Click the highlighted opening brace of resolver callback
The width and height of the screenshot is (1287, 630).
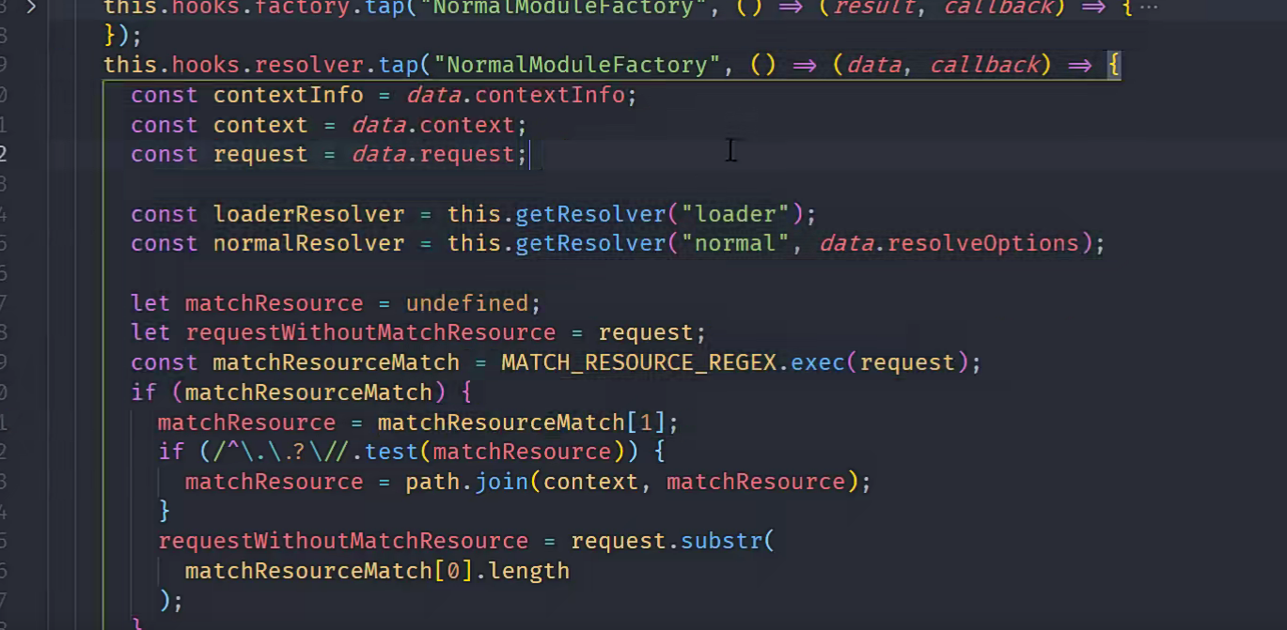1114,66
